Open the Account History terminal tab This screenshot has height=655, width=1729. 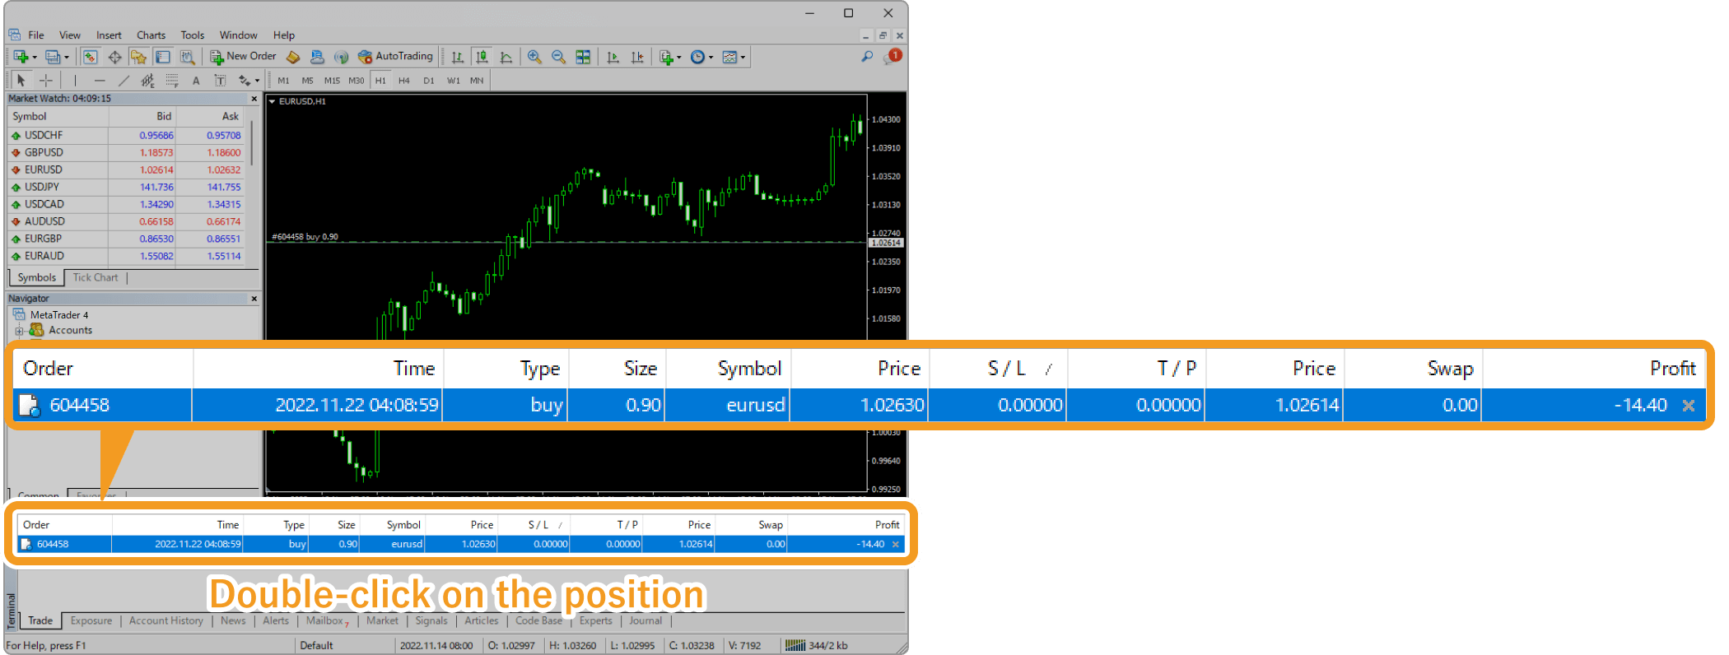166,620
